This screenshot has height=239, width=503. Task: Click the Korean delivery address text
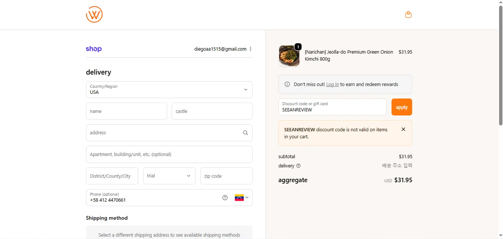(x=397, y=166)
